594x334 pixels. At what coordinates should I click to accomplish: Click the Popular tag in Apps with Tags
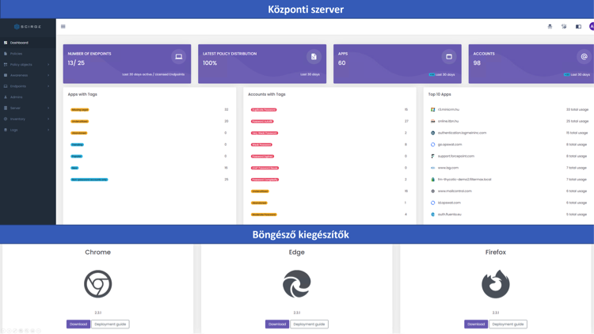(x=77, y=157)
